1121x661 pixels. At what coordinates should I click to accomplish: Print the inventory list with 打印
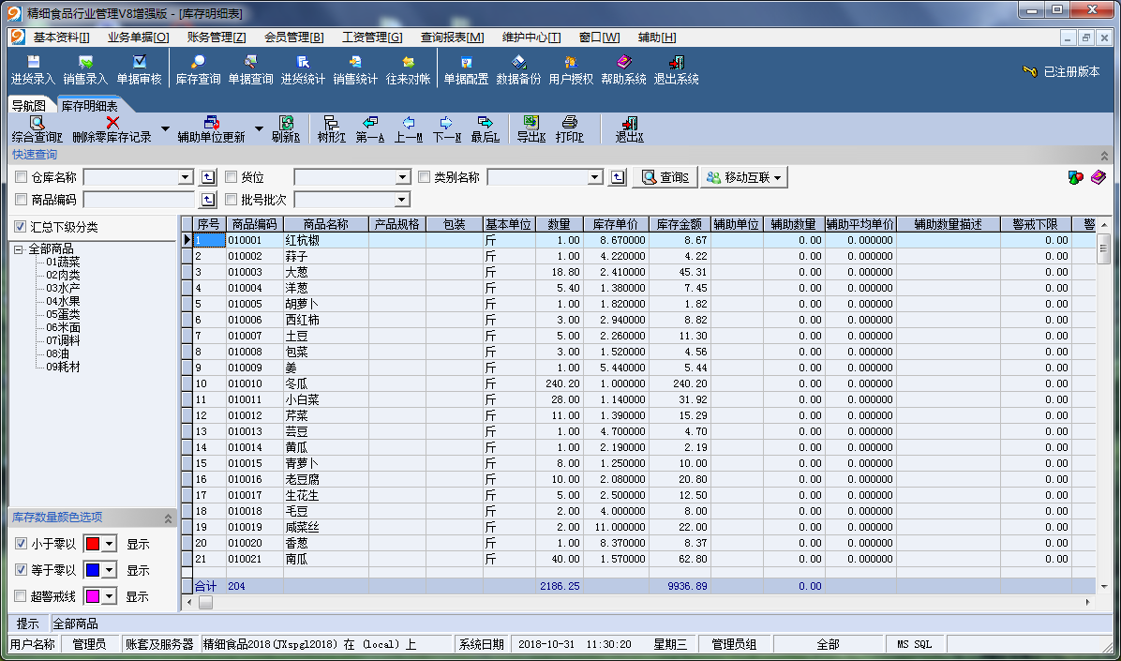tap(570, 129)
